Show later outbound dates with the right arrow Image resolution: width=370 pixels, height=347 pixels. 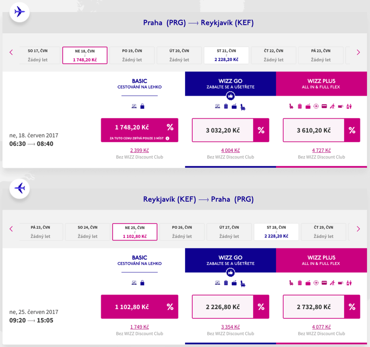358,52
